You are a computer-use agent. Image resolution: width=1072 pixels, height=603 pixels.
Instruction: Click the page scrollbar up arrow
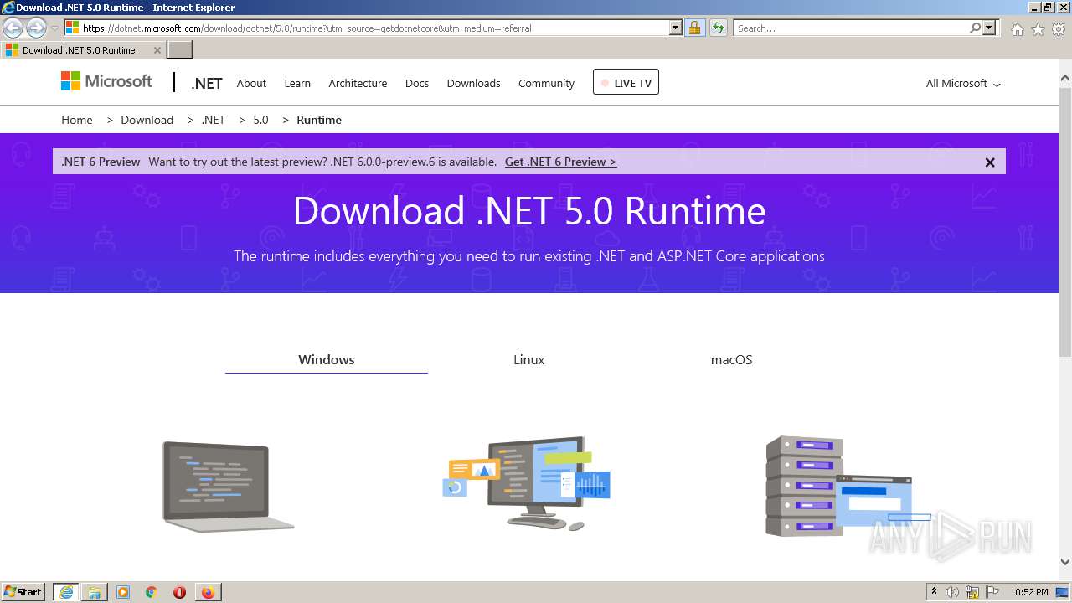point(1065,79)
